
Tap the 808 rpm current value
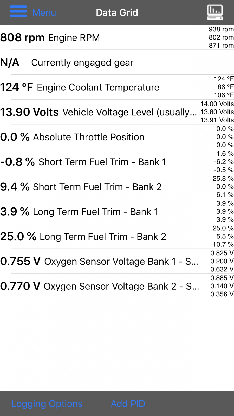click(x=22, y=38)
